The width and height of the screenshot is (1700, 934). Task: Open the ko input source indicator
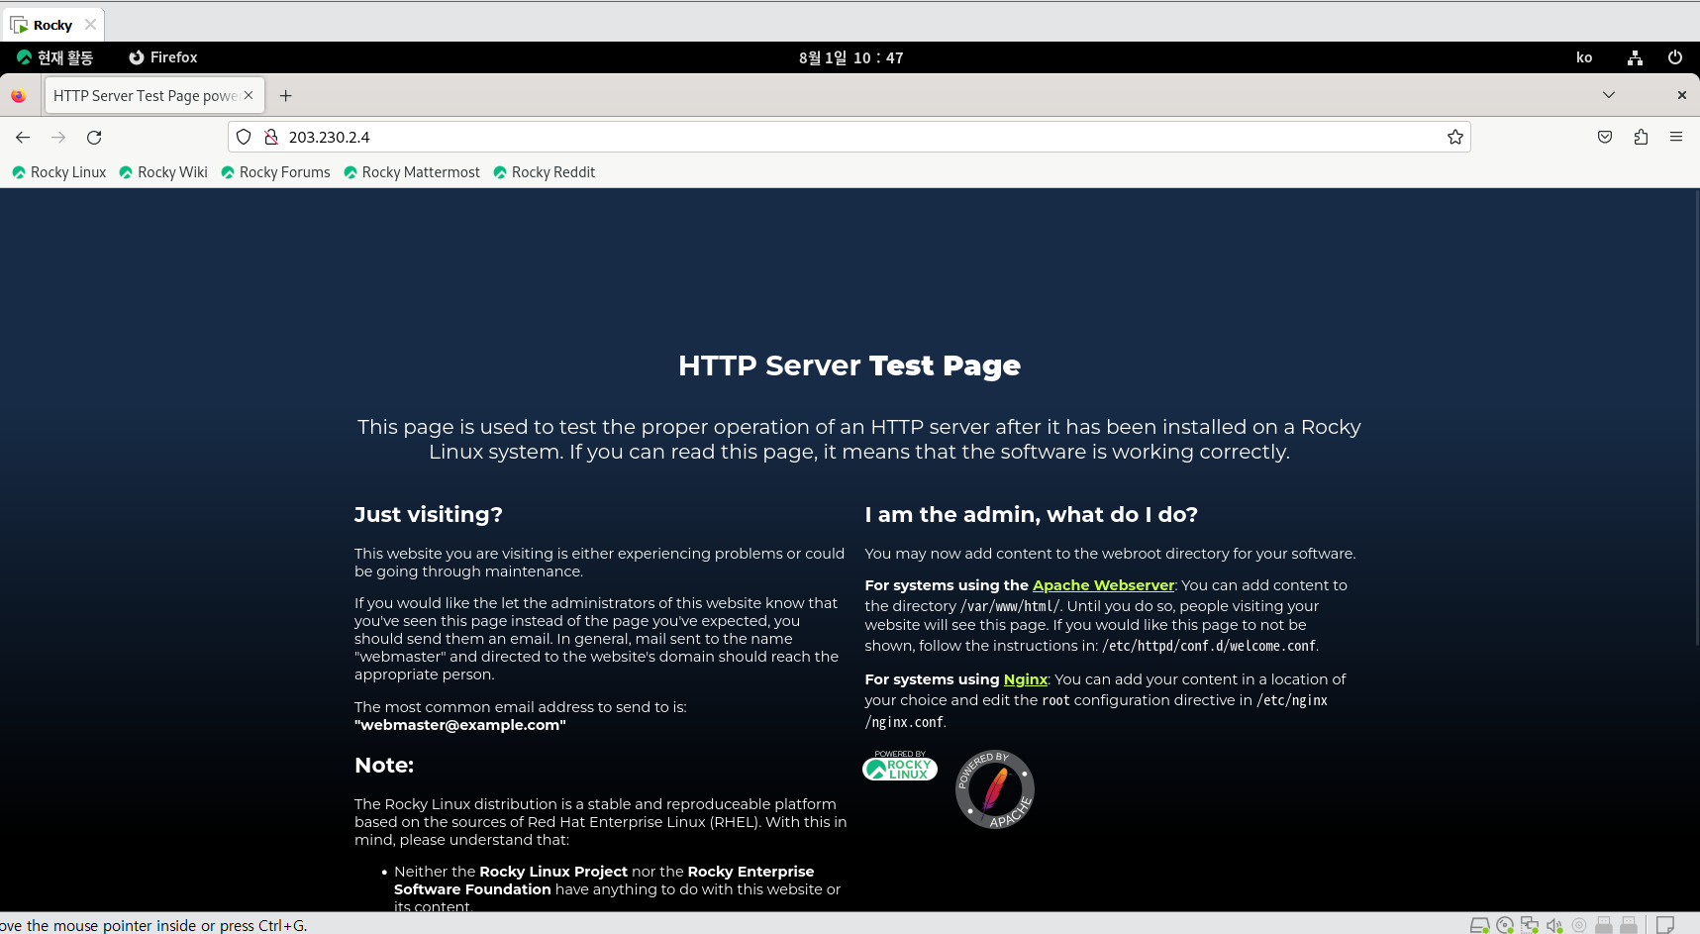1584,57
